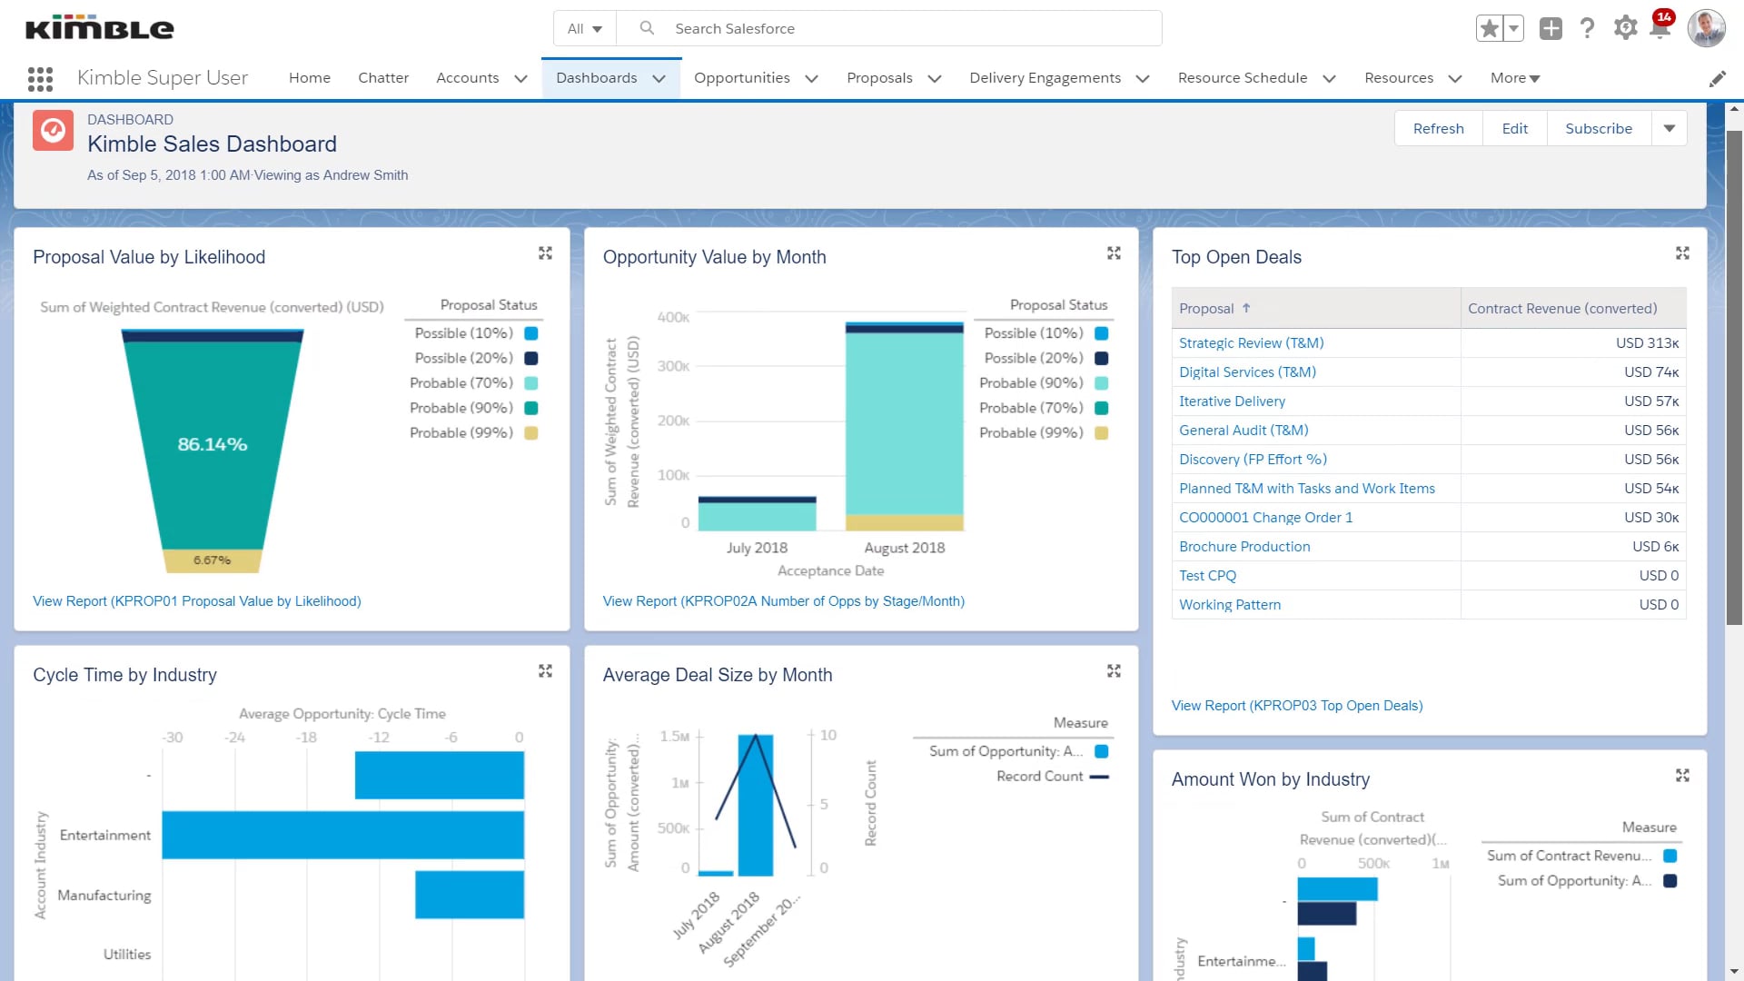Sort by the Proposal column arrow
1744x981 pixels.
[1246, 308]
